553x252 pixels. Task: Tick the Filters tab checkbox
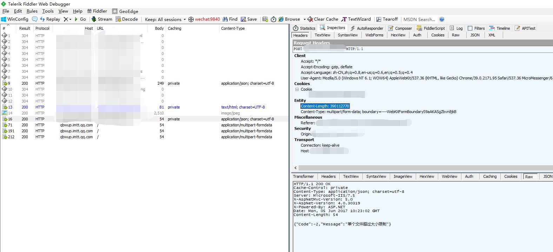coord(470,28)
